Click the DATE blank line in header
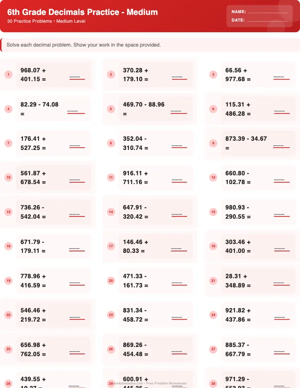The width and height of the screenshot is (300, 388). [267, 21]
